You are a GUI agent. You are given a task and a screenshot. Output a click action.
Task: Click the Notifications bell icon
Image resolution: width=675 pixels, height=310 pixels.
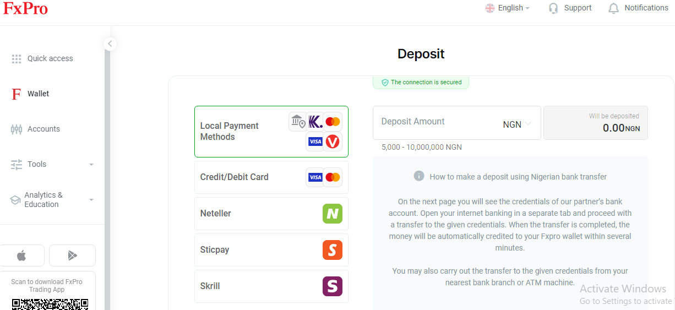(613, 8)
